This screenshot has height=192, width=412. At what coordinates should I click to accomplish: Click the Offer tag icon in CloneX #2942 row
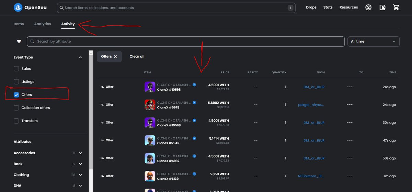(102, 140)
